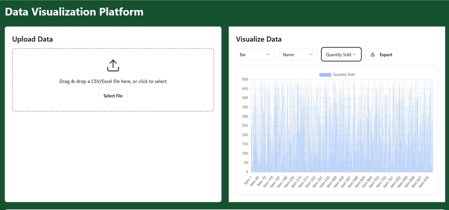This screenshot has height=210, width=449.
Task: Open the Bar chart type dropdown
Action: click(255, 54)
